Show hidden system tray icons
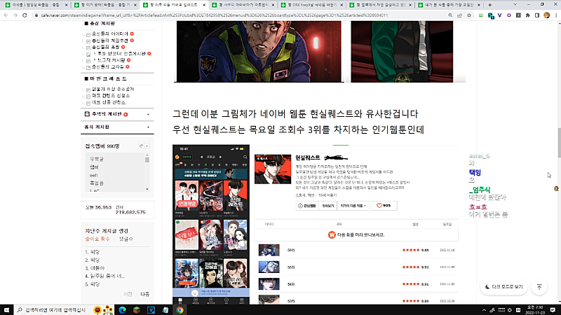This screenshot has height=315, width=561. pos(484,310)
